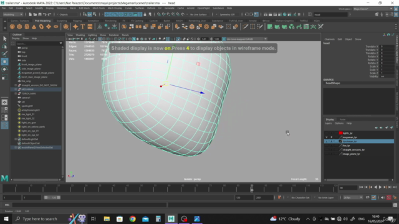Select the arrow Select tool in toolbox
This screenshot has width=399, height=224.
click(x=4, y=39)
